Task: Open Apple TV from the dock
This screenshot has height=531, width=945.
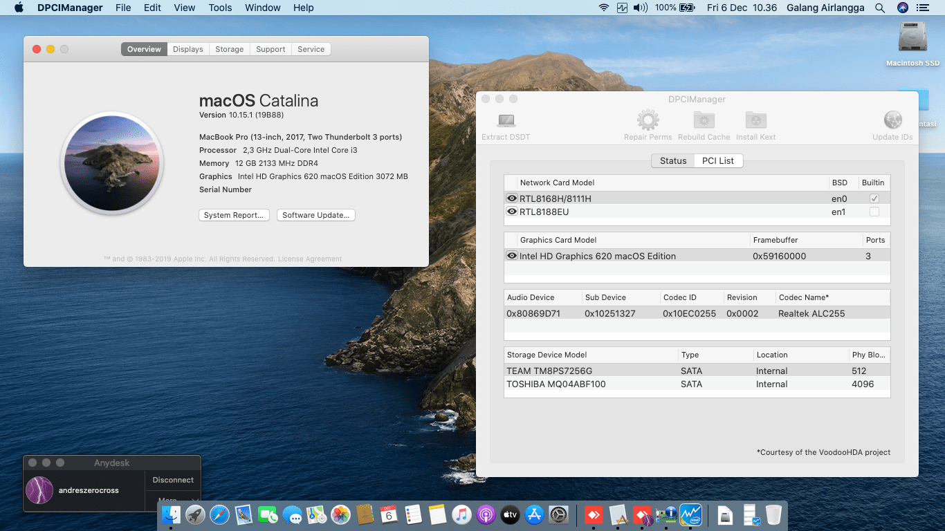Action: coord(510,514)
